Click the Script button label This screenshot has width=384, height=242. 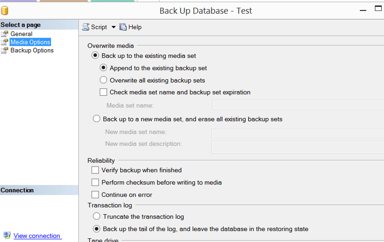99,27
